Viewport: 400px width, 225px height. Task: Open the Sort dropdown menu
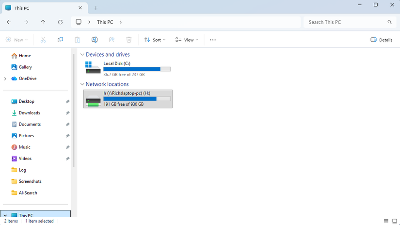click(155, 40)
